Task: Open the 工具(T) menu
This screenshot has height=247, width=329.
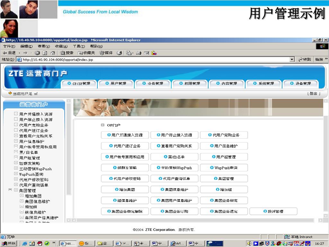Action: click(79, 46)
